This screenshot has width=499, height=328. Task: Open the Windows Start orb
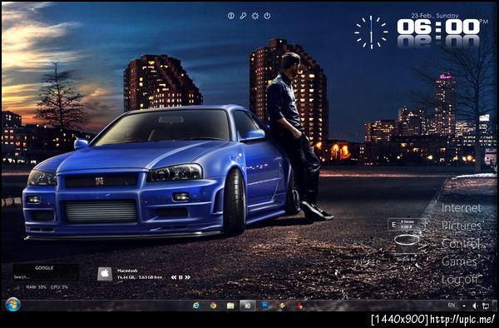(x=13, y=305)
